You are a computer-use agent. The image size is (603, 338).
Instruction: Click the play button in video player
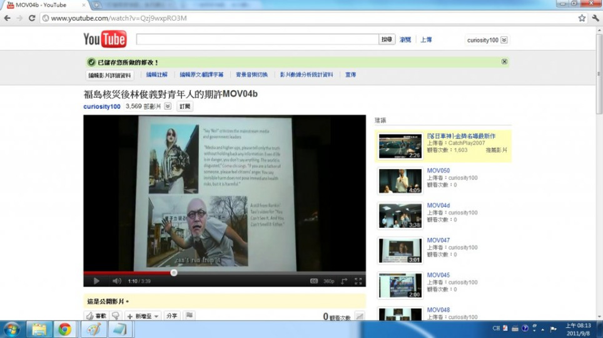[96, 281]
